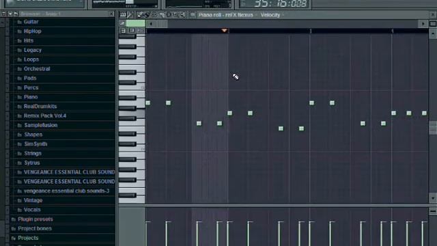This screenshot has width=437, height=246.
Task: Open the SimSynth folder
Action: tap(36, 144)
